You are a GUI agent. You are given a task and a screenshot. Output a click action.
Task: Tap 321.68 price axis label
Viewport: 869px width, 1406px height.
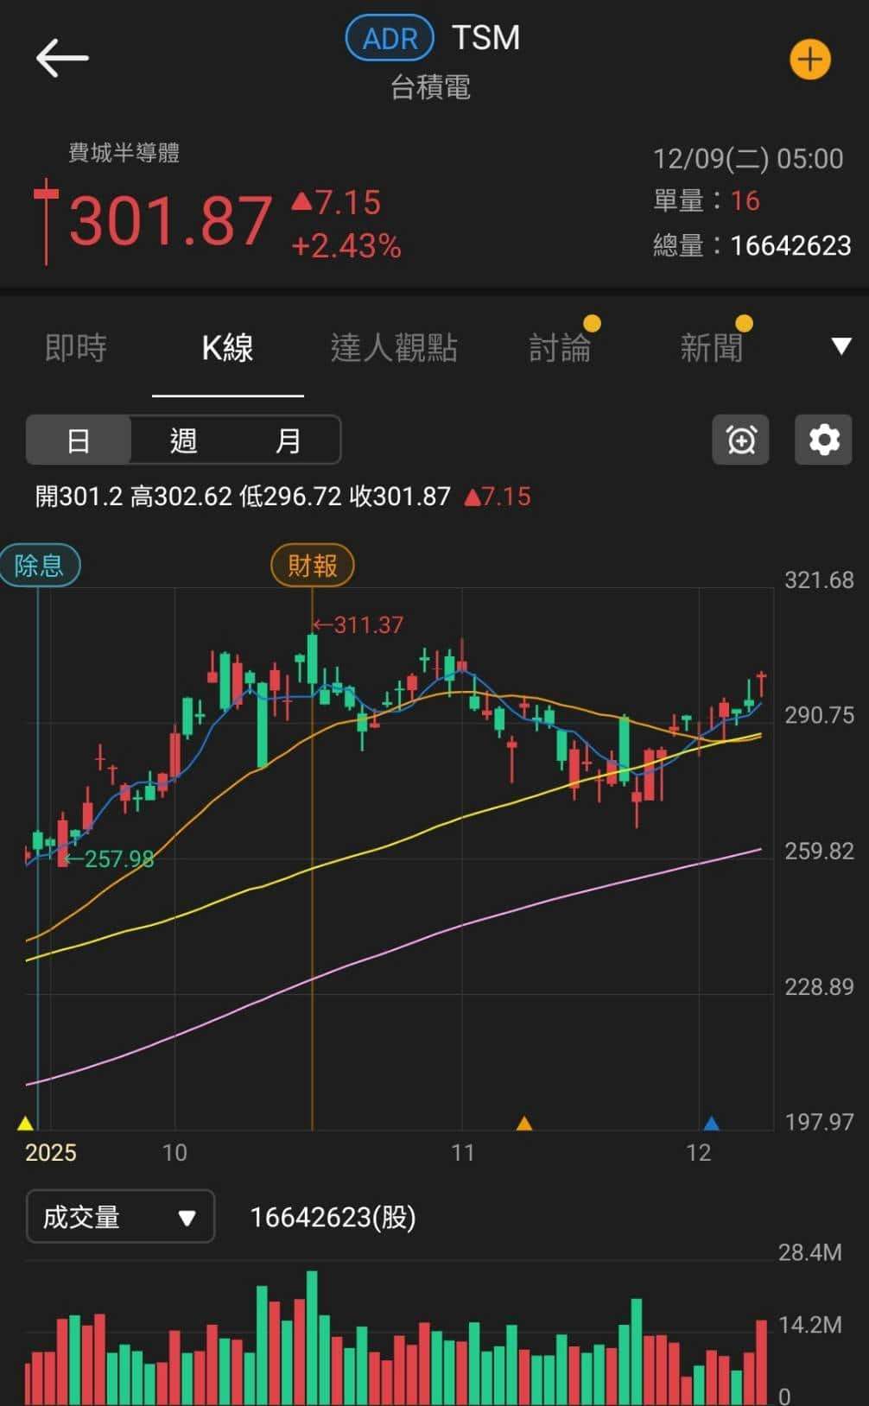819,579
